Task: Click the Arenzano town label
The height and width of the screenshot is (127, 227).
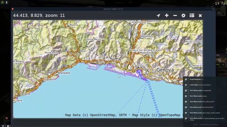Action: tap(64, 73)
